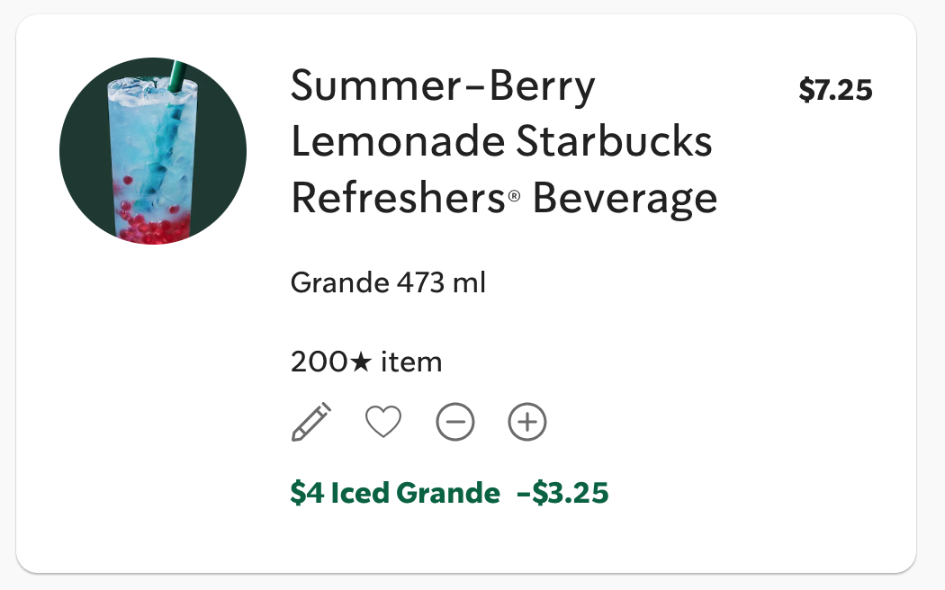This screenshot has width=945, height=590.
Task: Decrease quantity with the minus icon
Action: [x=455, y=422]
